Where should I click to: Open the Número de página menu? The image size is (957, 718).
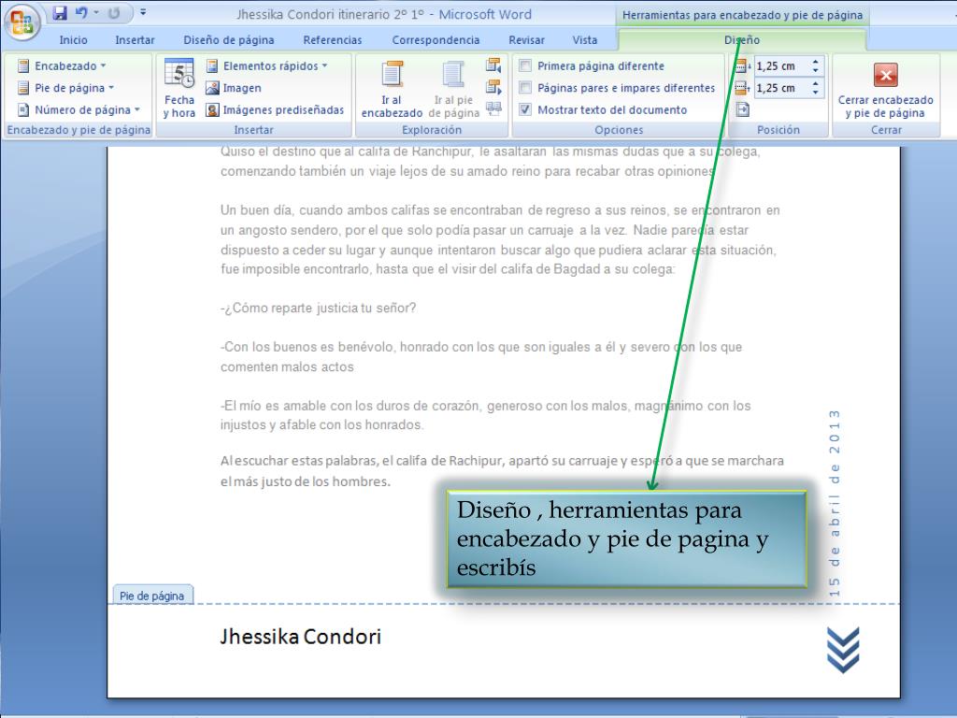click(x=79, y=110)
